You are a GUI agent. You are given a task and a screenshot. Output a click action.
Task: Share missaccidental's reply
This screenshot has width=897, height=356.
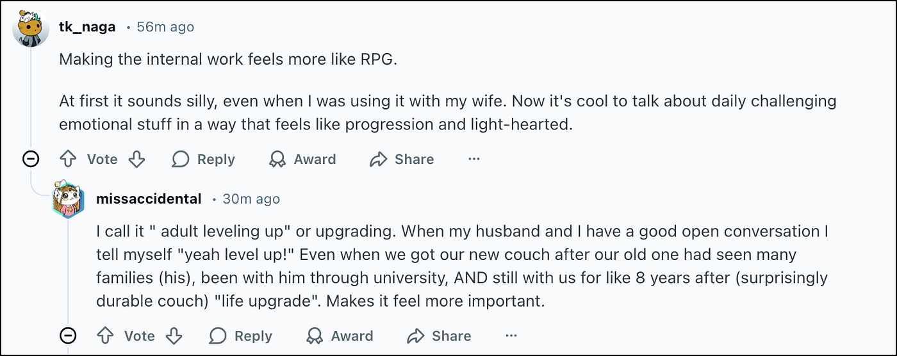point(440,336)
